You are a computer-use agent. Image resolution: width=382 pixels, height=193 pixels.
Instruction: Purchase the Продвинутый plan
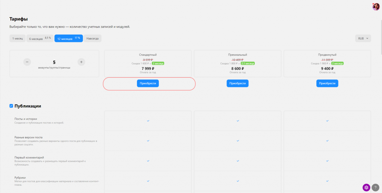coord(327,83)
